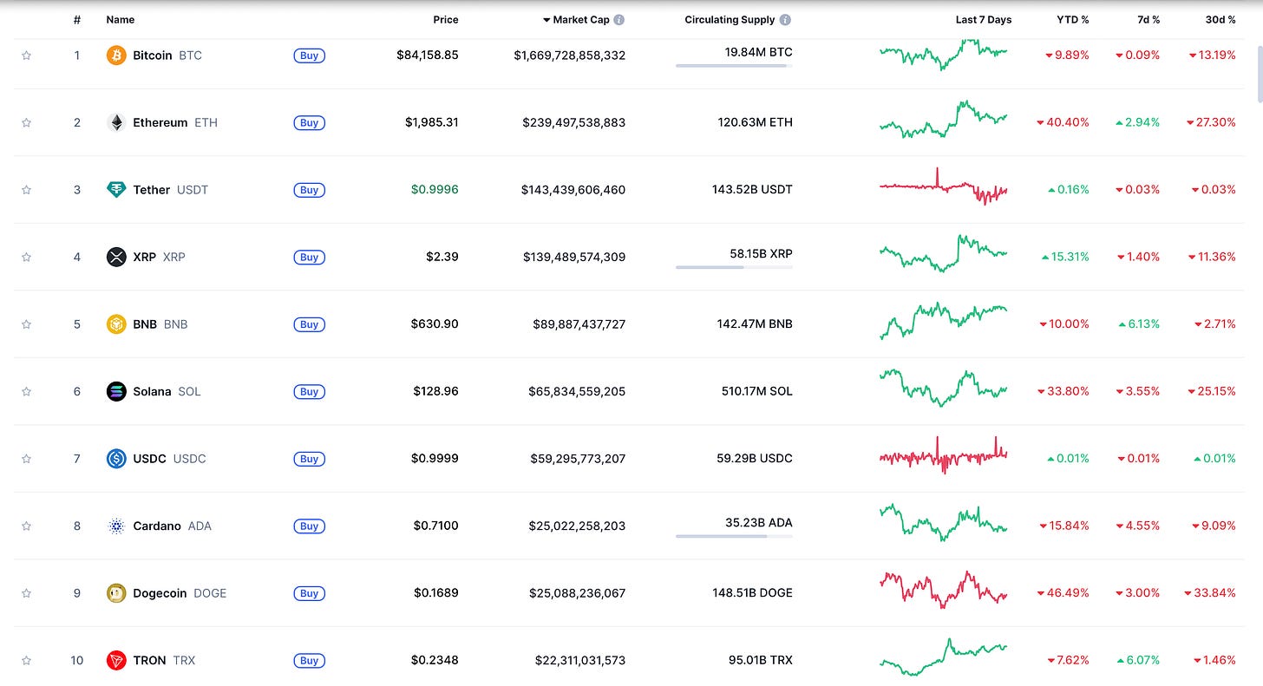
Task: Click the Market Cap info icon
Action: coord(619,20)
